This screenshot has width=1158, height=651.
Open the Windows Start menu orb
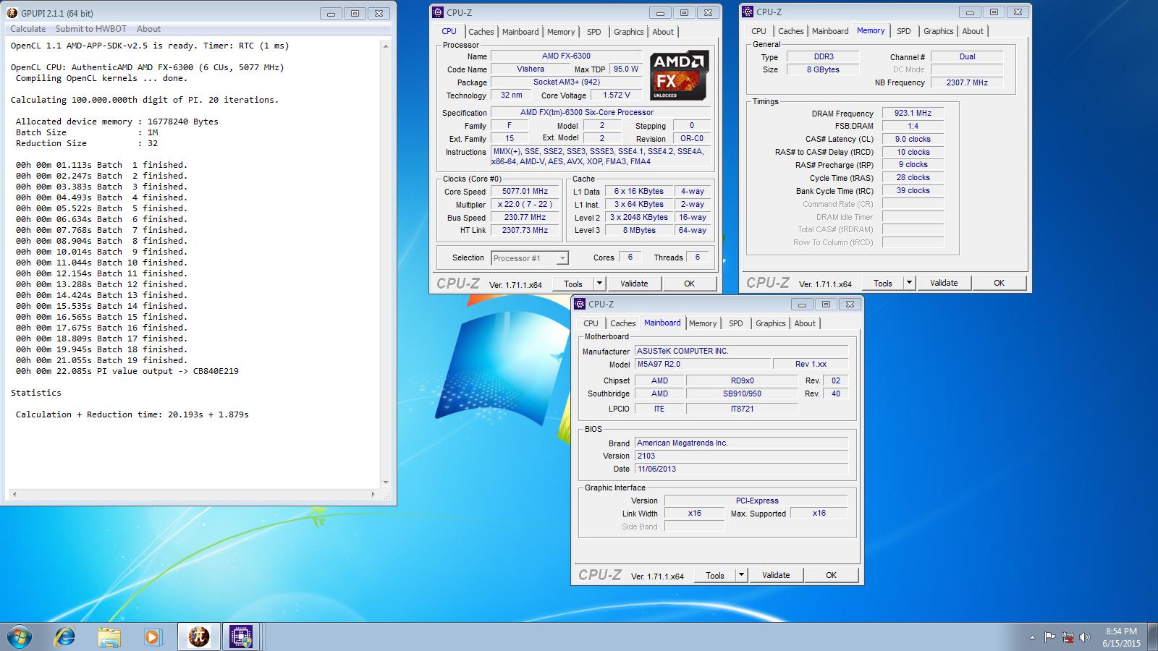20,637
